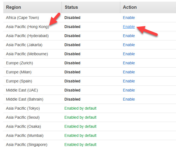Click the Status column header
This screenshot has width=176, height=147.
pyautogui.click(x=71, y=7)
